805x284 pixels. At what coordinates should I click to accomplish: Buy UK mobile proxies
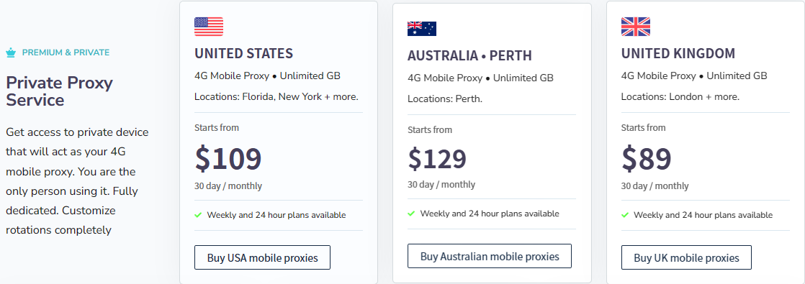click(686, 257)
